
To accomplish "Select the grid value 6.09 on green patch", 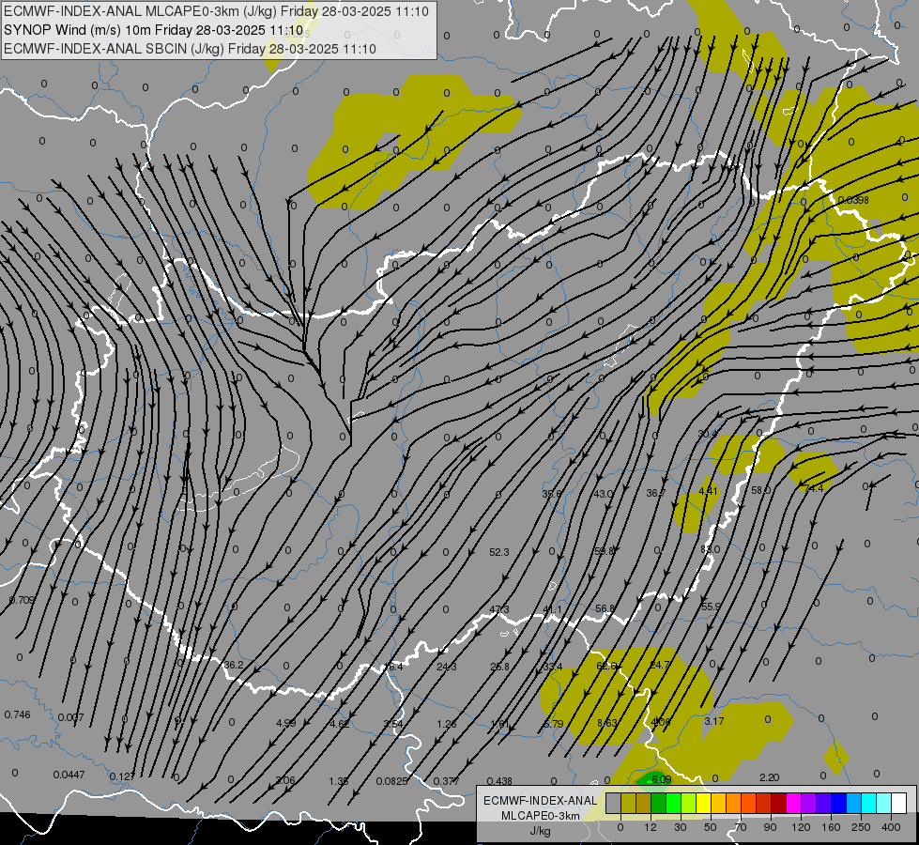I will click(x=661, y=779).
